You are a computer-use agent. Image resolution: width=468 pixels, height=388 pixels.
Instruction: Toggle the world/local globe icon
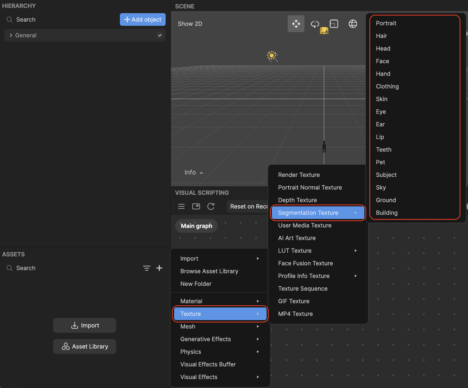point(353,24)
